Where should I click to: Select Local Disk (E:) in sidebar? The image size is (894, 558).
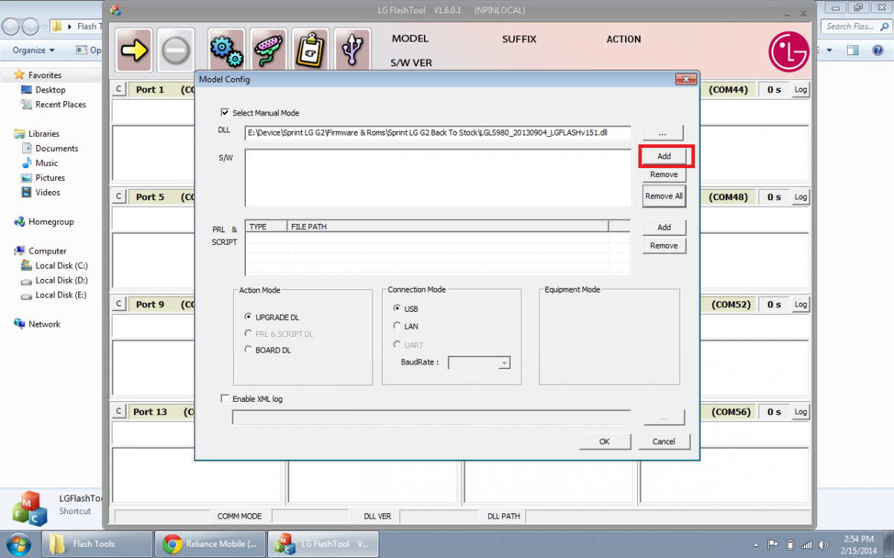60,295
